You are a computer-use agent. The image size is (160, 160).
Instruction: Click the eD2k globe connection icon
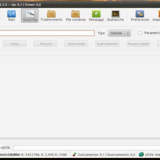click(141, 154)
